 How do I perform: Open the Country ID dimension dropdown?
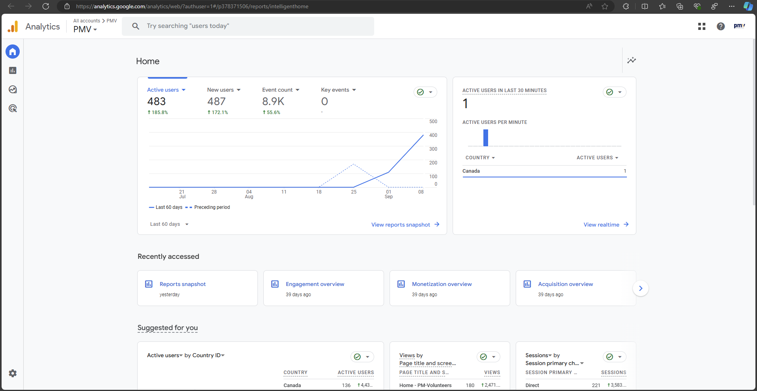click(x=209, y=355)
